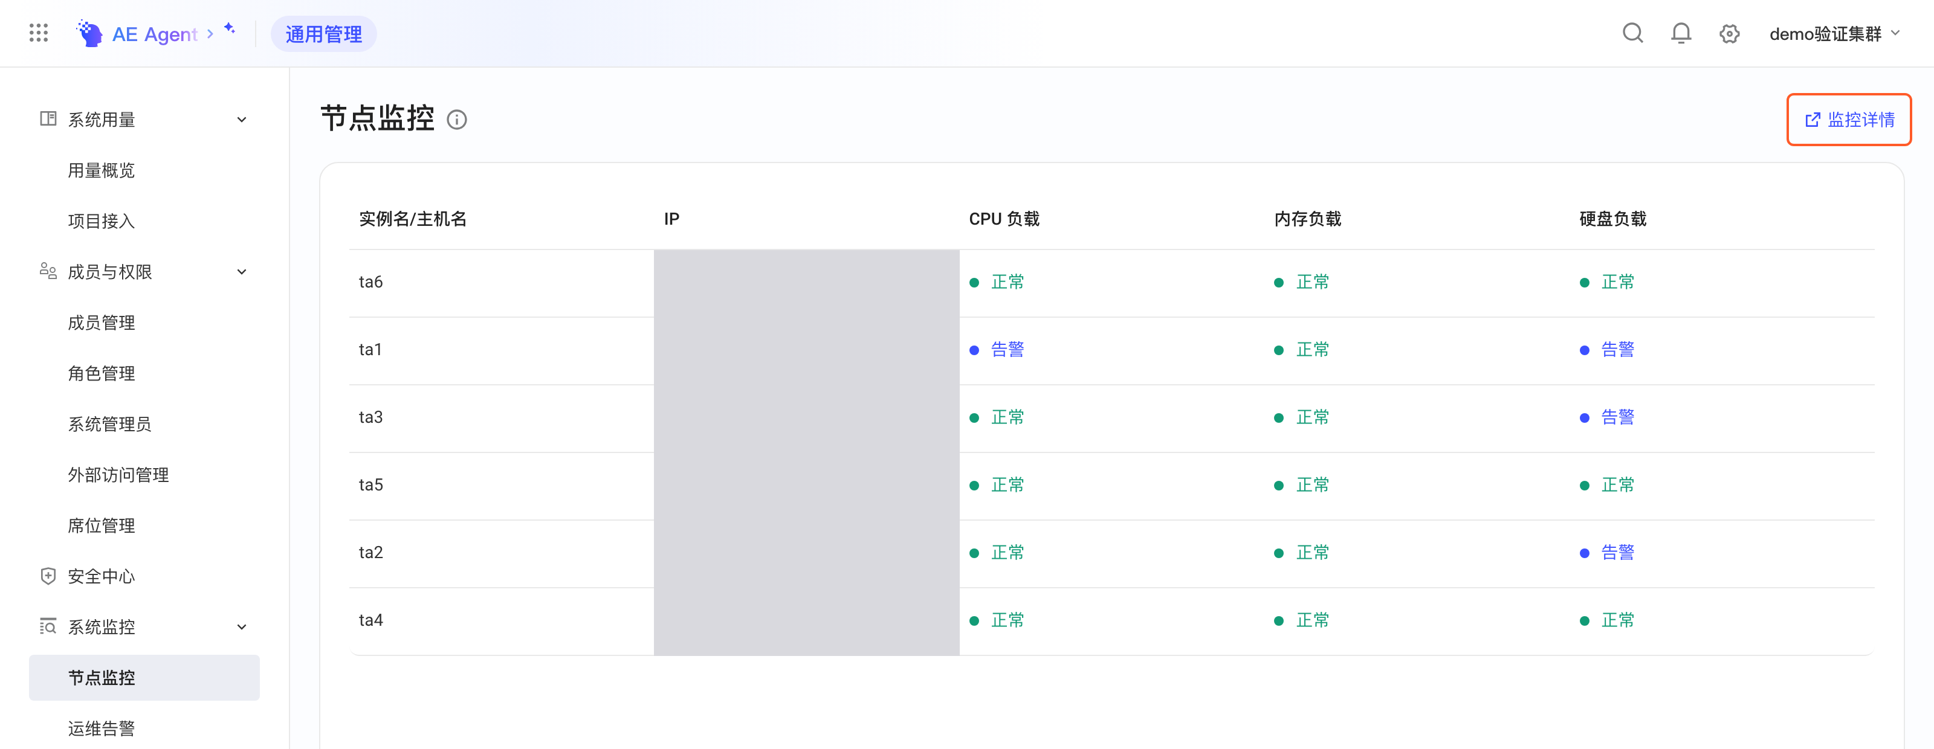The width and height of the screenshot is (1934, 749).
Task: Click the 系统用量 panel icon
Action: click(48, 118)
